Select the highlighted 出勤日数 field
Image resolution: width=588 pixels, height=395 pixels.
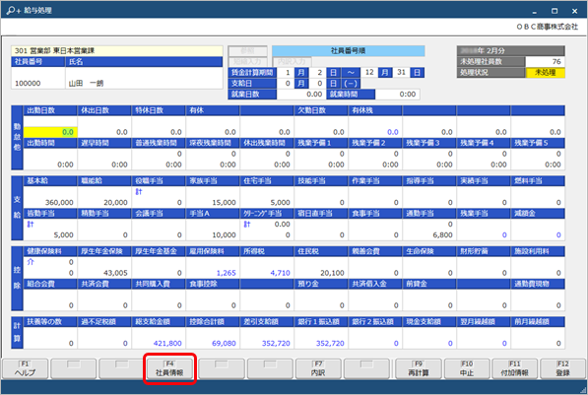click(50, 132)
